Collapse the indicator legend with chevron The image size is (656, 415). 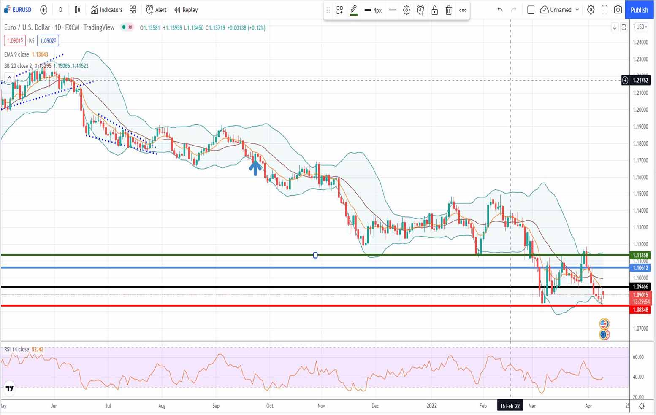pyautogui.click(x=9, y=78)
